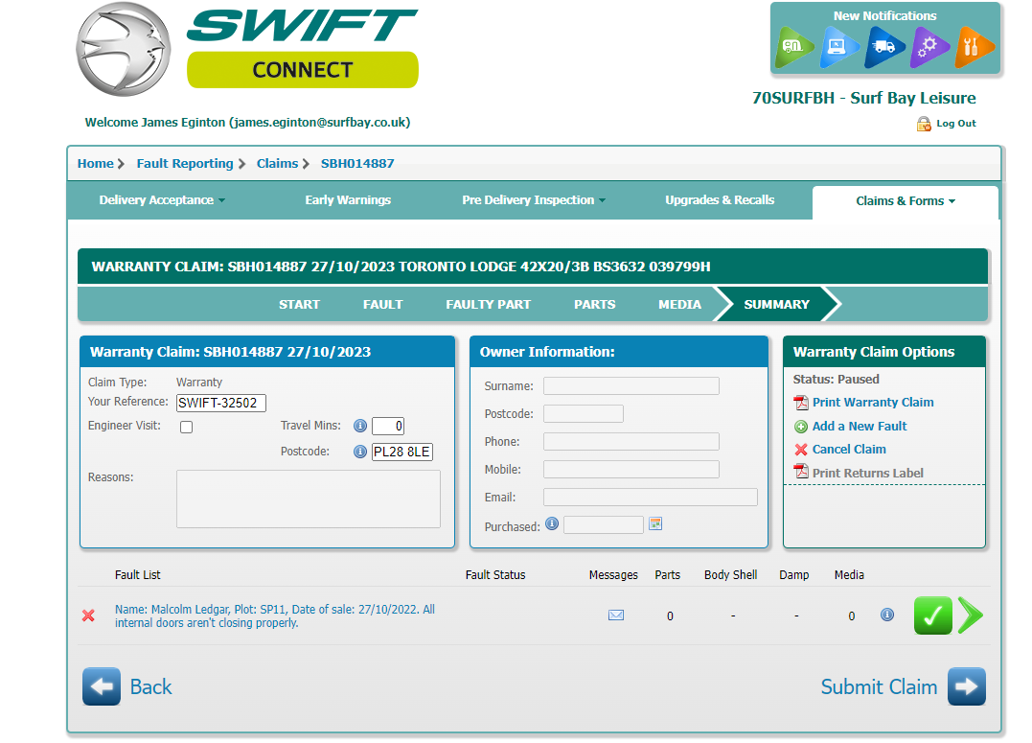The image size is (1032, 743).
Task: Go to the MEDIA step
Action: pyautogui.click(x=679, y=304)
